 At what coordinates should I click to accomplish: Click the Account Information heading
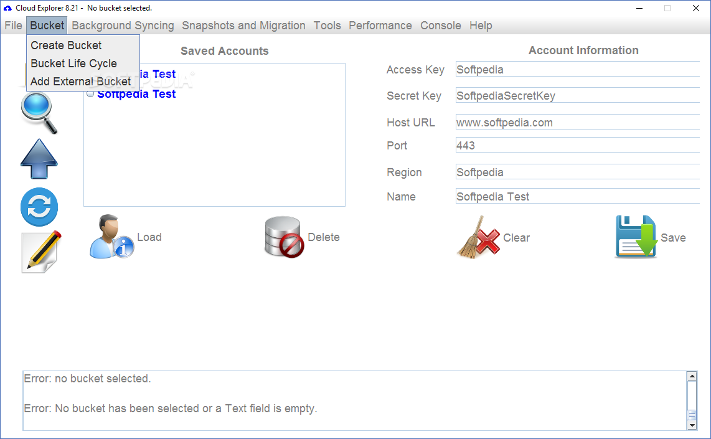pyautogui.click(x=583, y=50)
